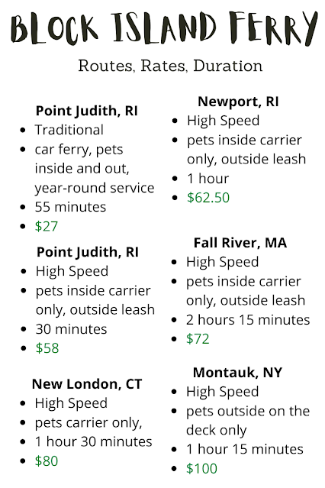
Task: Click the 55 minutes duration text
Action: [70, 207]
